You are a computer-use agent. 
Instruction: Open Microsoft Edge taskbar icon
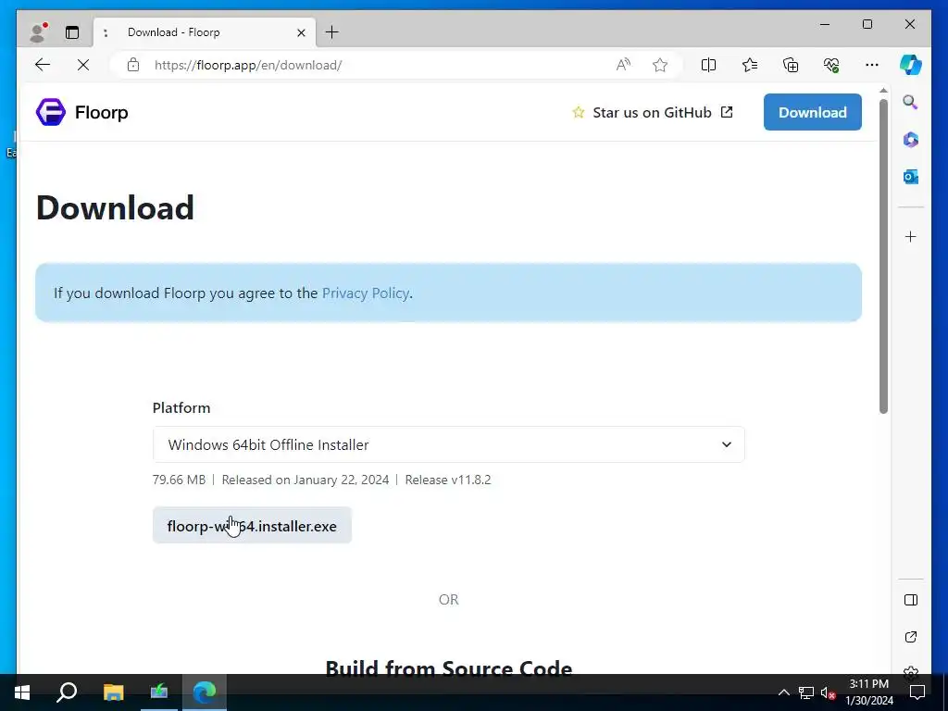point(205,692)
